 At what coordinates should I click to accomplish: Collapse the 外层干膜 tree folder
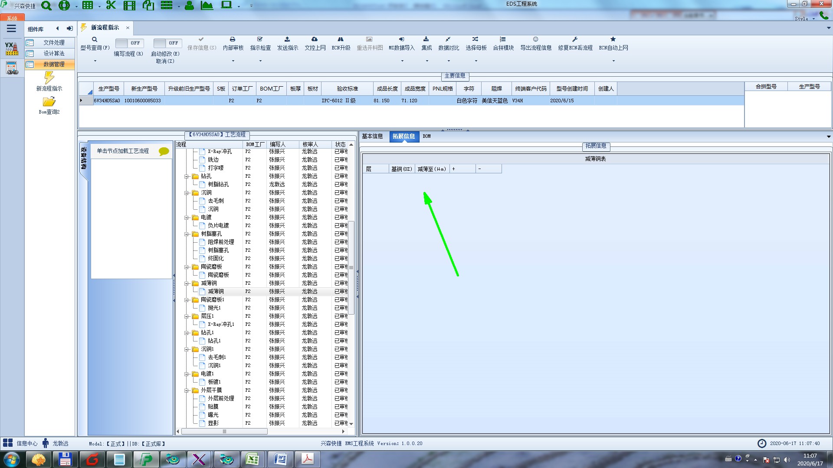[187, 390]
